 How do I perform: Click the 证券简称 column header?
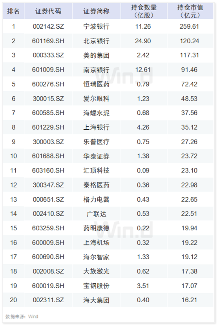(97, 11)
